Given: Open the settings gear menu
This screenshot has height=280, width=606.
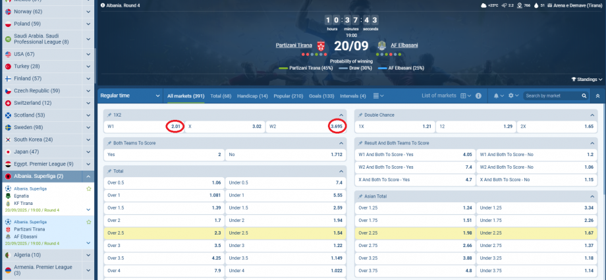Looking at the screenshot, I should coord(513,96).
